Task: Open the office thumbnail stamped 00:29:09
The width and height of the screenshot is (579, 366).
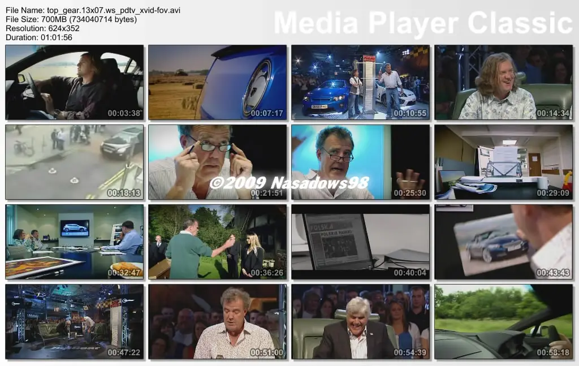Action: pyautogui.click(x=504, y=162)
